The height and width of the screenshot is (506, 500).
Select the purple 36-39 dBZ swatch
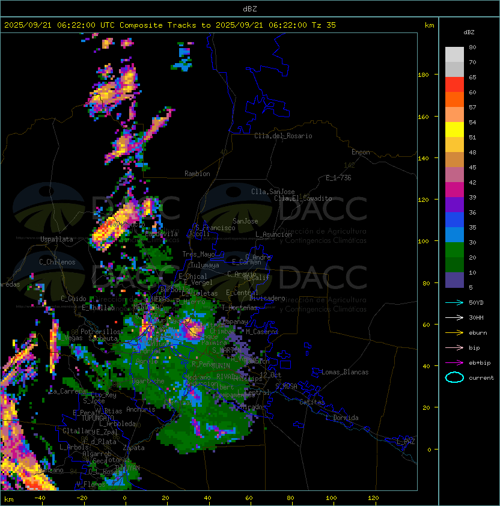[454, 205]
